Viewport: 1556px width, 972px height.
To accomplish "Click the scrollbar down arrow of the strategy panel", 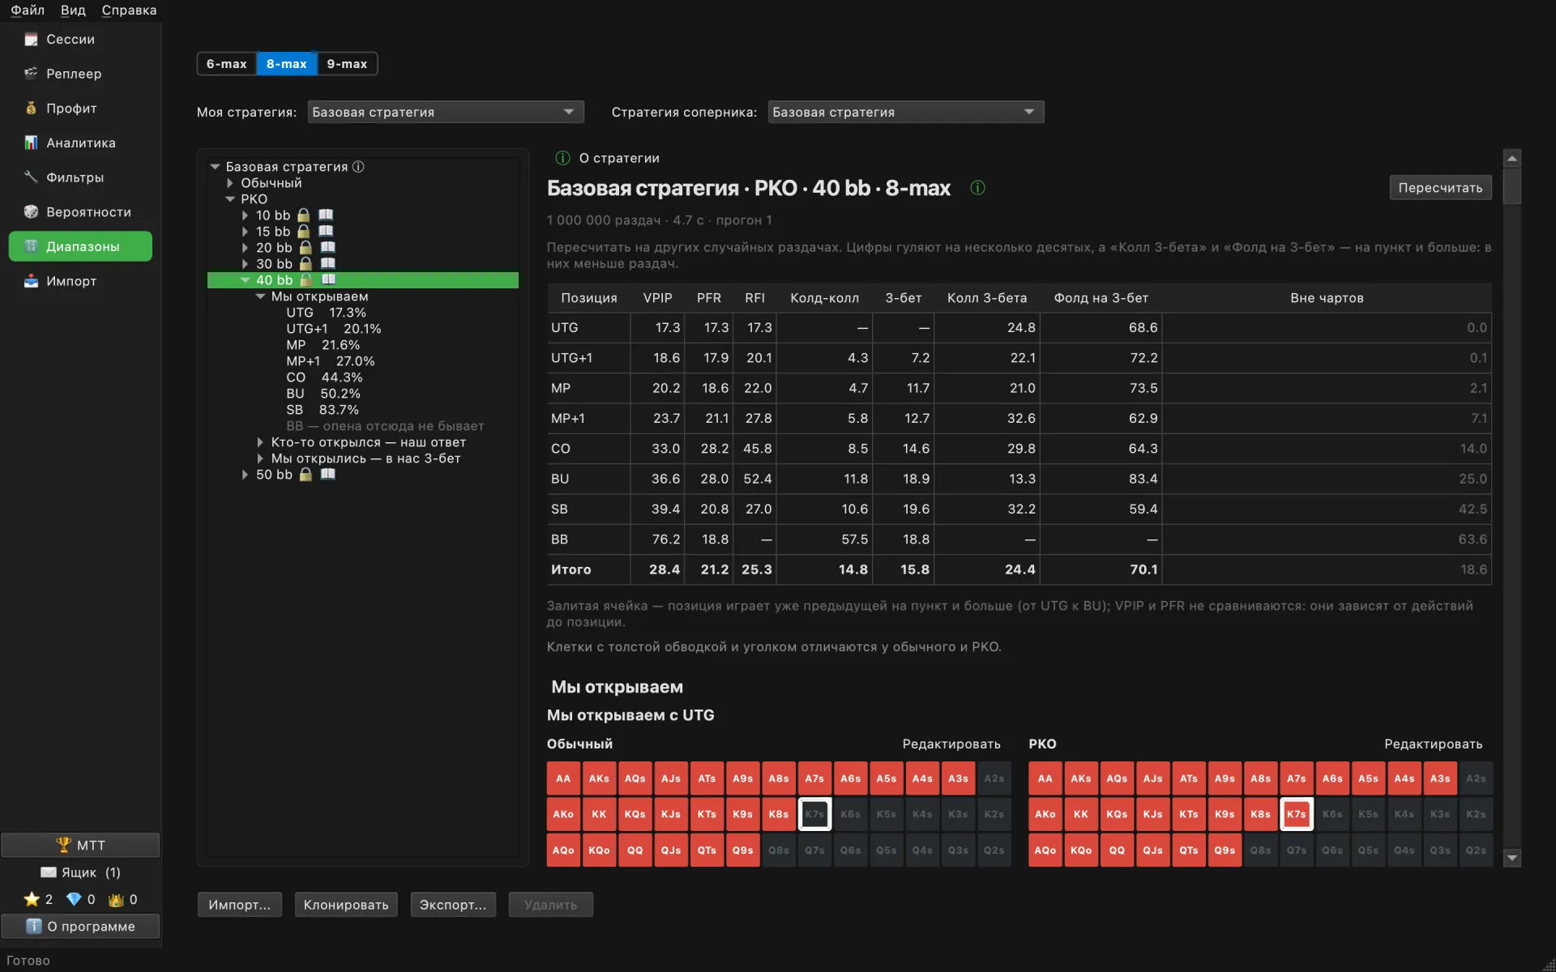I will pyautogui.click(x=1511, y=858).
